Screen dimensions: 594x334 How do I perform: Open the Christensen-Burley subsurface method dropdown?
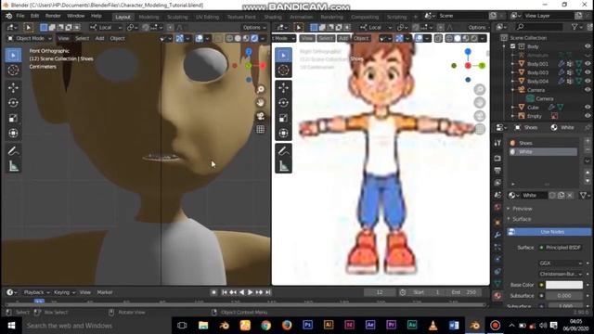click(x=561, y=274)
